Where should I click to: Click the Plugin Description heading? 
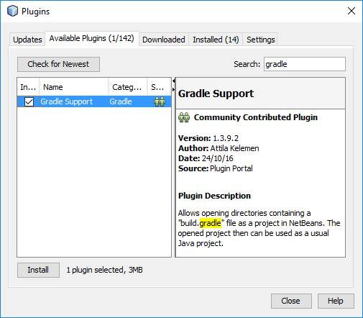pyautogui.click(x=214, y=196)
